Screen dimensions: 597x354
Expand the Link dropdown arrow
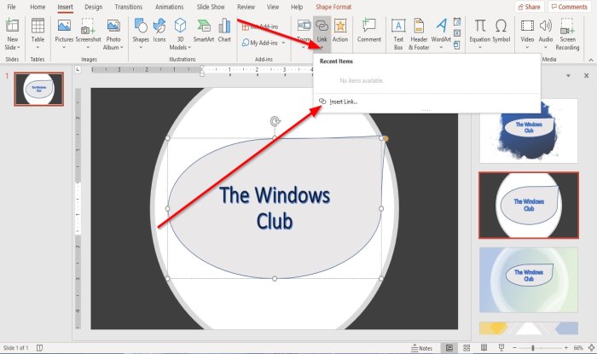click(322, 48)
